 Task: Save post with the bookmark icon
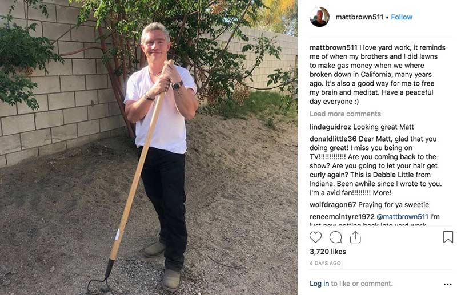coord(448,237)
